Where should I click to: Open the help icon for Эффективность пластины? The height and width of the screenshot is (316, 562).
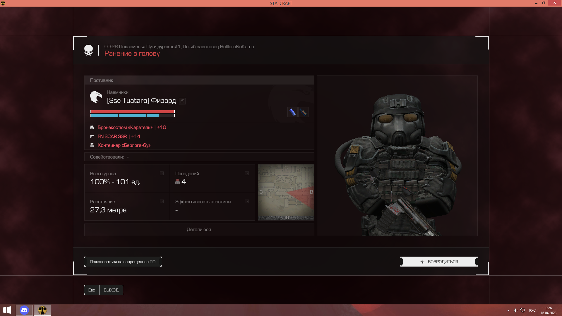click(247, 202)
